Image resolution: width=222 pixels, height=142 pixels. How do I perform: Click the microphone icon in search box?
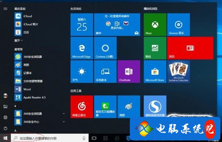[x=84, y=138]
